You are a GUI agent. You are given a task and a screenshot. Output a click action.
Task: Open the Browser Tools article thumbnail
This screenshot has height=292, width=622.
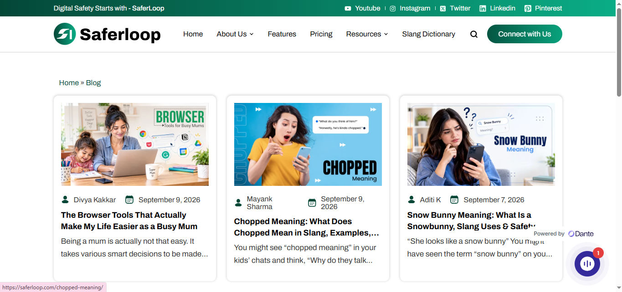(x=135, y=144)
